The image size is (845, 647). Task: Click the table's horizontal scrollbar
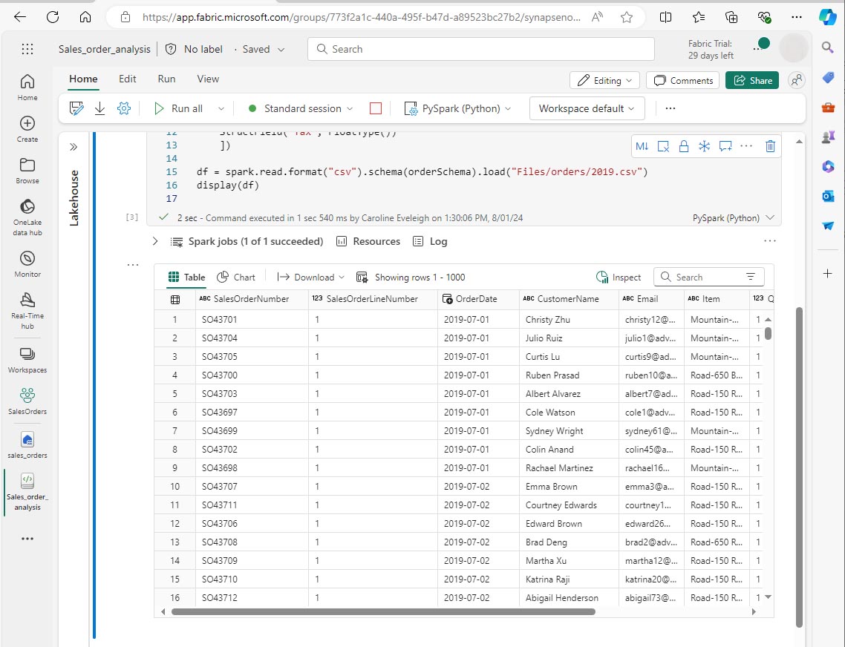tap(383, 611)
